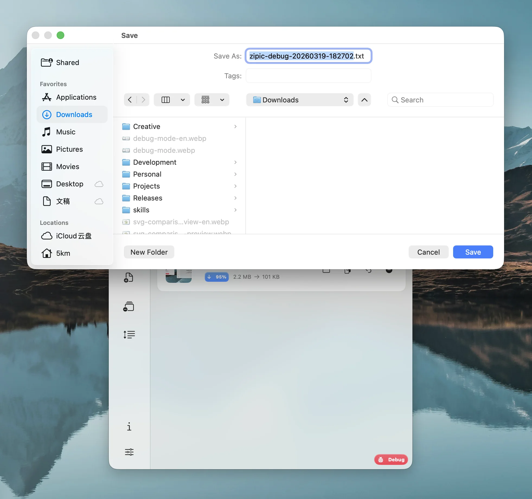
Task: Open the Downloads location popup
Action: click(x=300, y=100)
